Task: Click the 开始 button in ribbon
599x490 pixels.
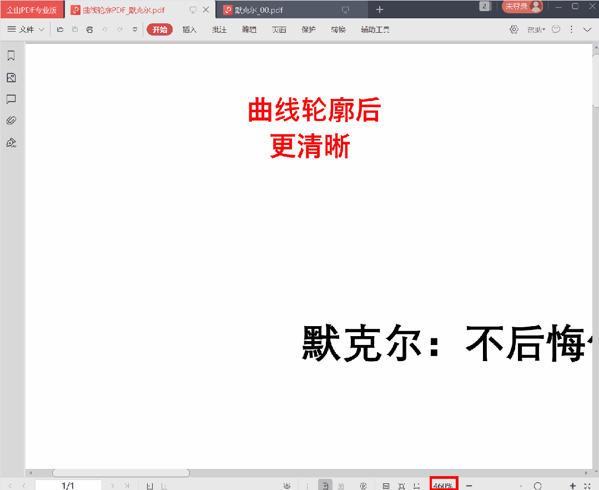Action: click(159, 29)
